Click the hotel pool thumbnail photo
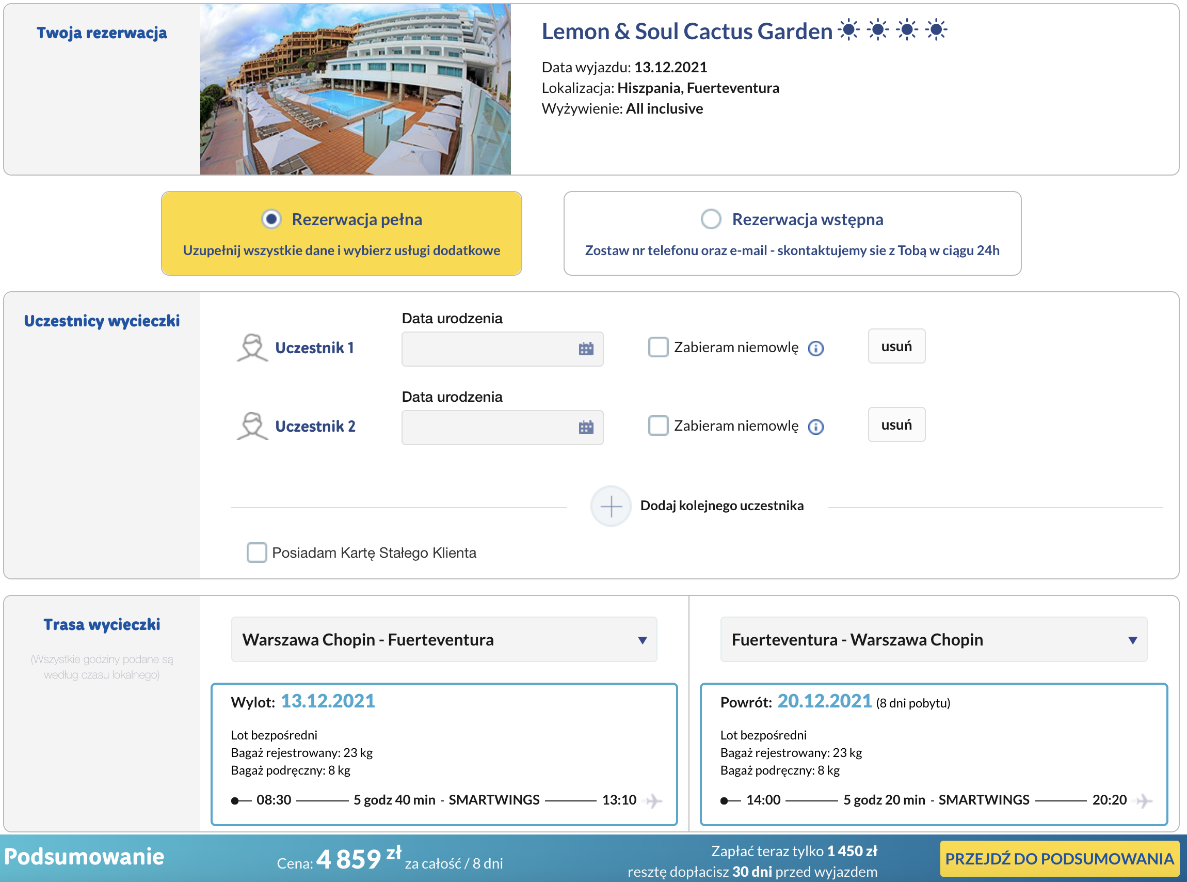The image size is (1187, 882). pyautogui.click(x=355, y=89)
